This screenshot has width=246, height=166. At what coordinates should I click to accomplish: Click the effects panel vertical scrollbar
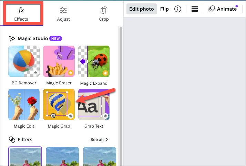pyautogui.click(x=121, y=96)
